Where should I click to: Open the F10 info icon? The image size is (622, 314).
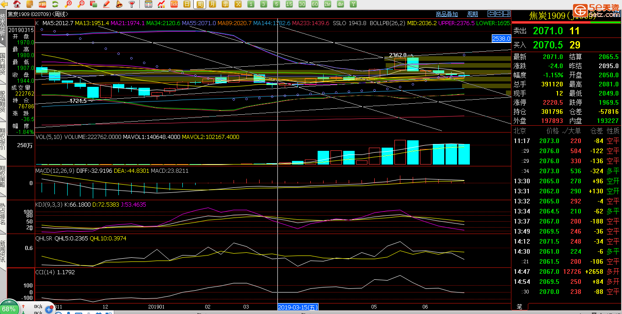coord(43,4)
